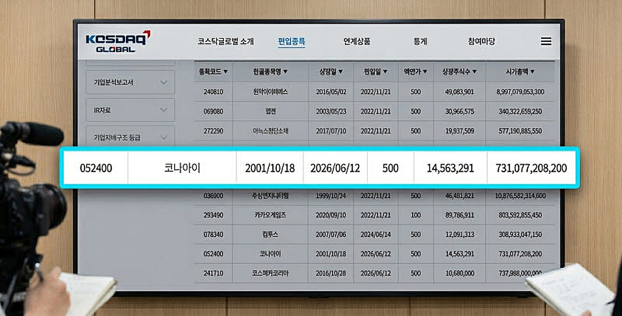Sort by the 종목코드 column header
The image size is (622, 316).
(x=213, y=72)
